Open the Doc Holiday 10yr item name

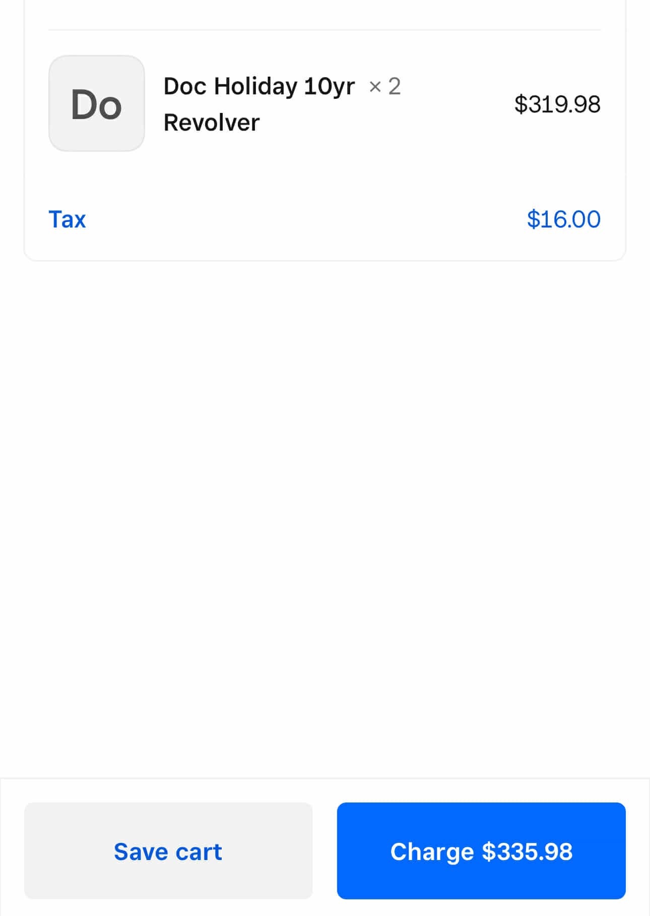click(259, 86)
